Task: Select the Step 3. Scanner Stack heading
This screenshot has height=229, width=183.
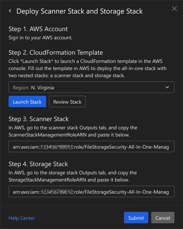Action: coord(39,119)
